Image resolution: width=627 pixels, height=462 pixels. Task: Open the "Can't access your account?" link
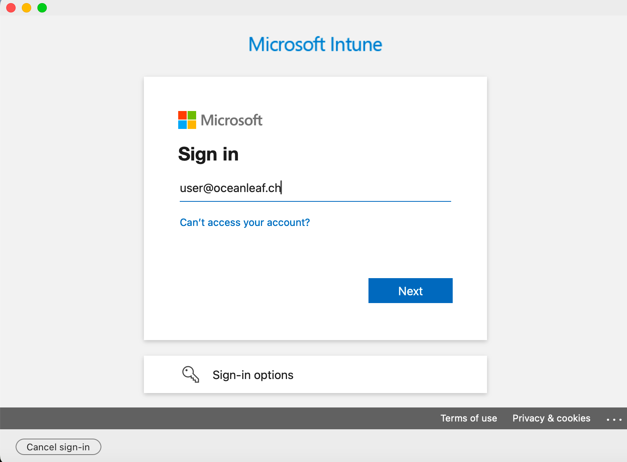pos(245,222)
